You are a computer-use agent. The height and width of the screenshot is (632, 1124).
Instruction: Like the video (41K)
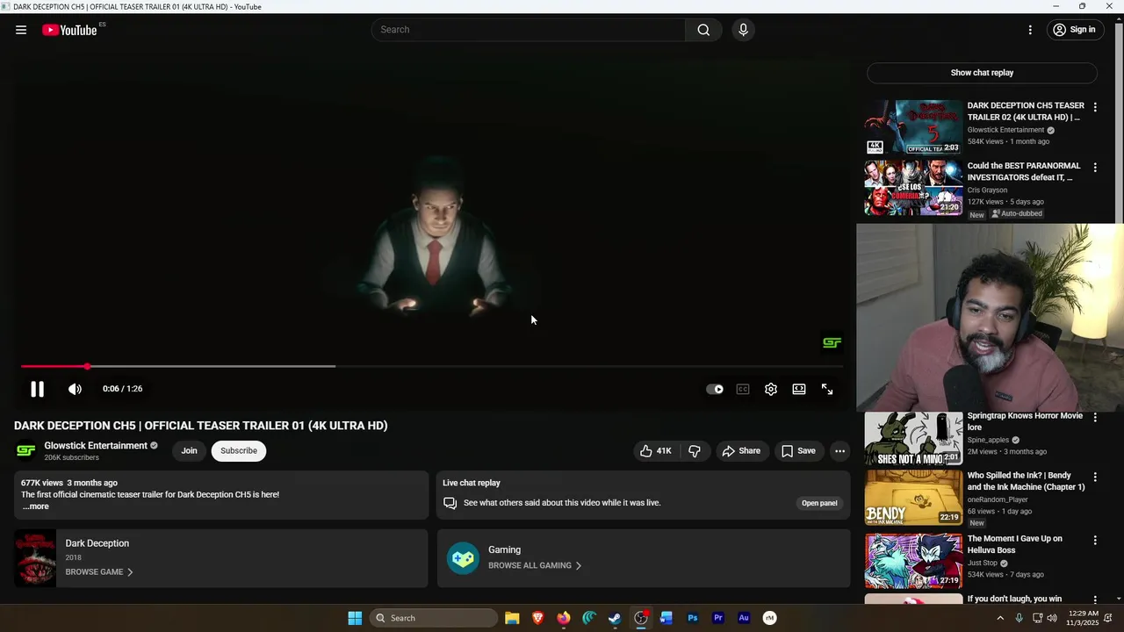click(656, 450)
